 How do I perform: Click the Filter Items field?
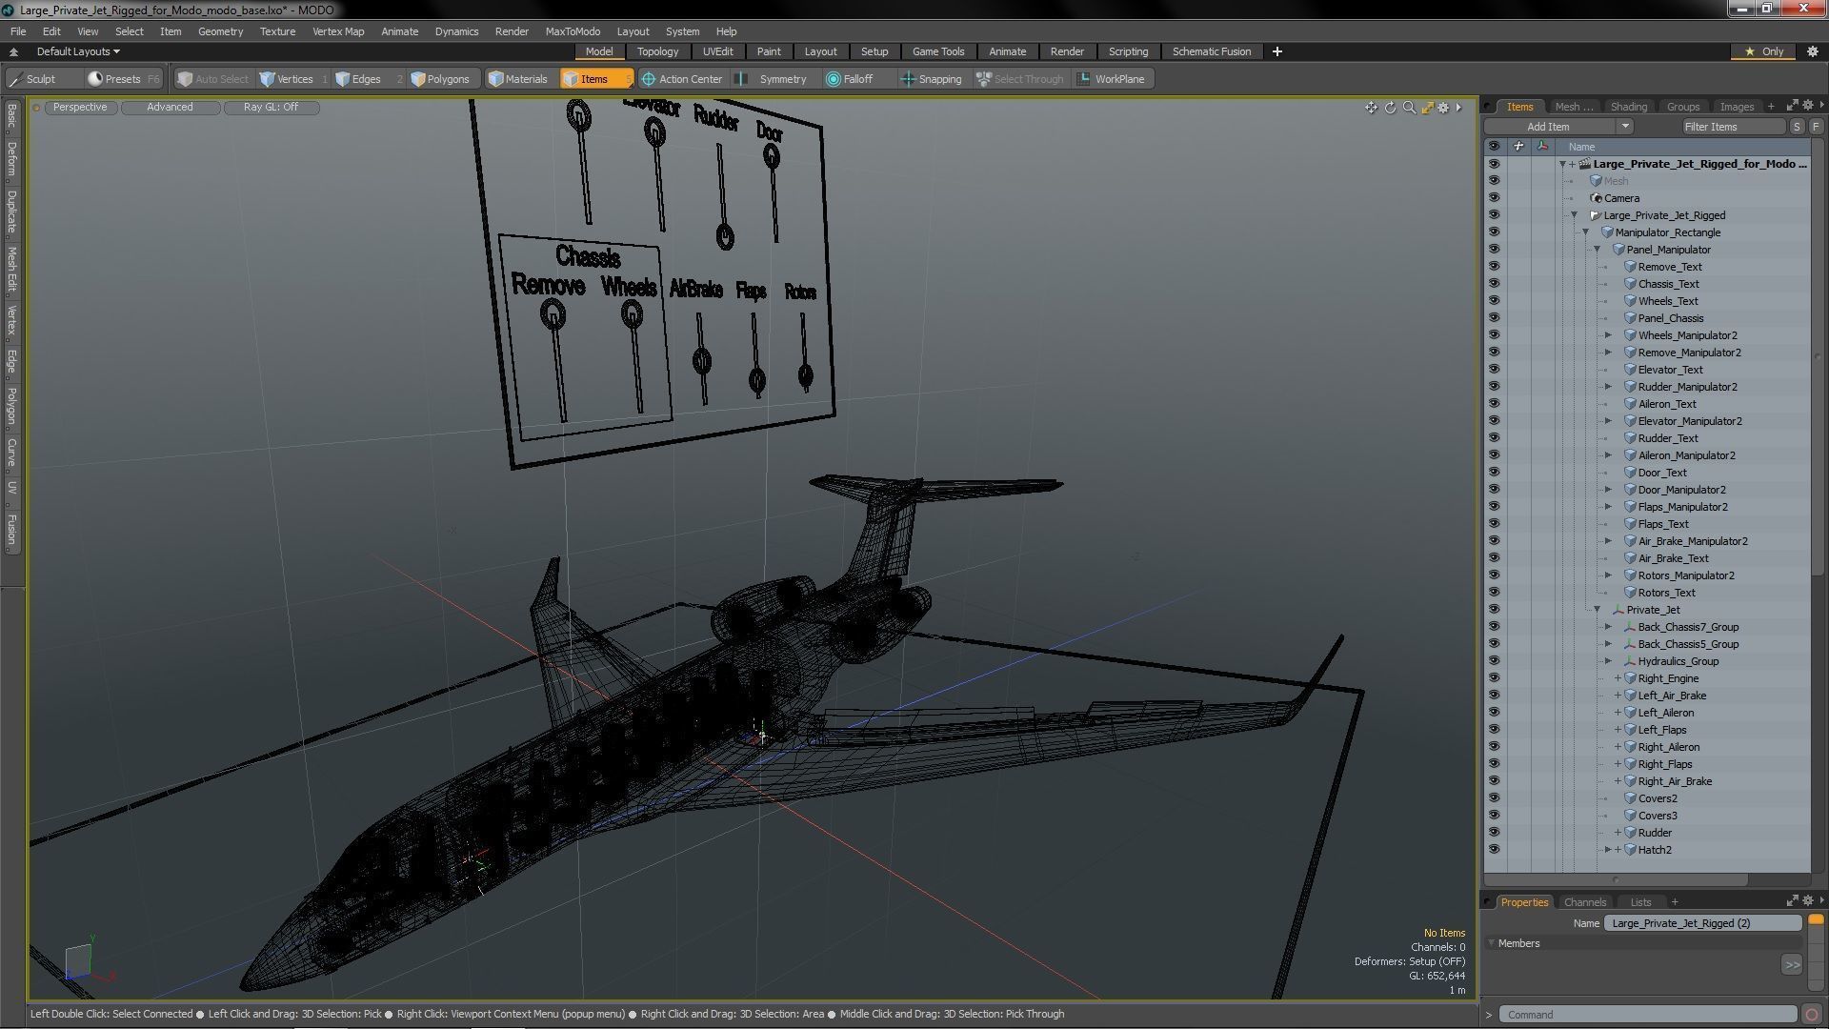coord(1733,127)
